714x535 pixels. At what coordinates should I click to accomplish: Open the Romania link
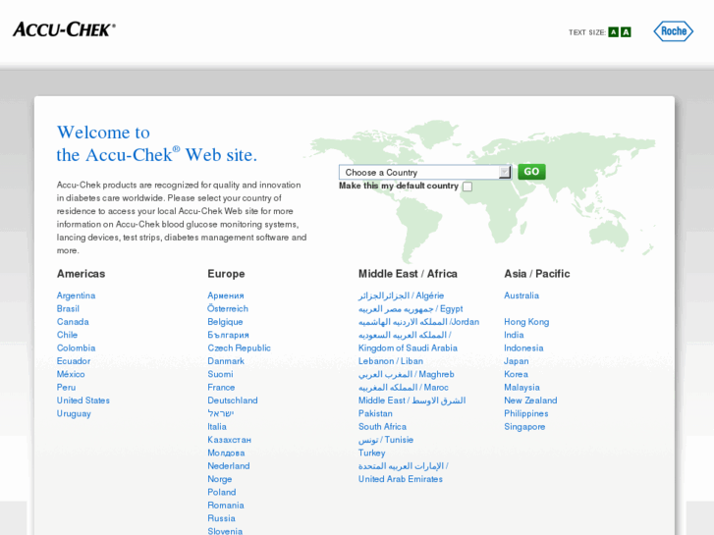226,506
